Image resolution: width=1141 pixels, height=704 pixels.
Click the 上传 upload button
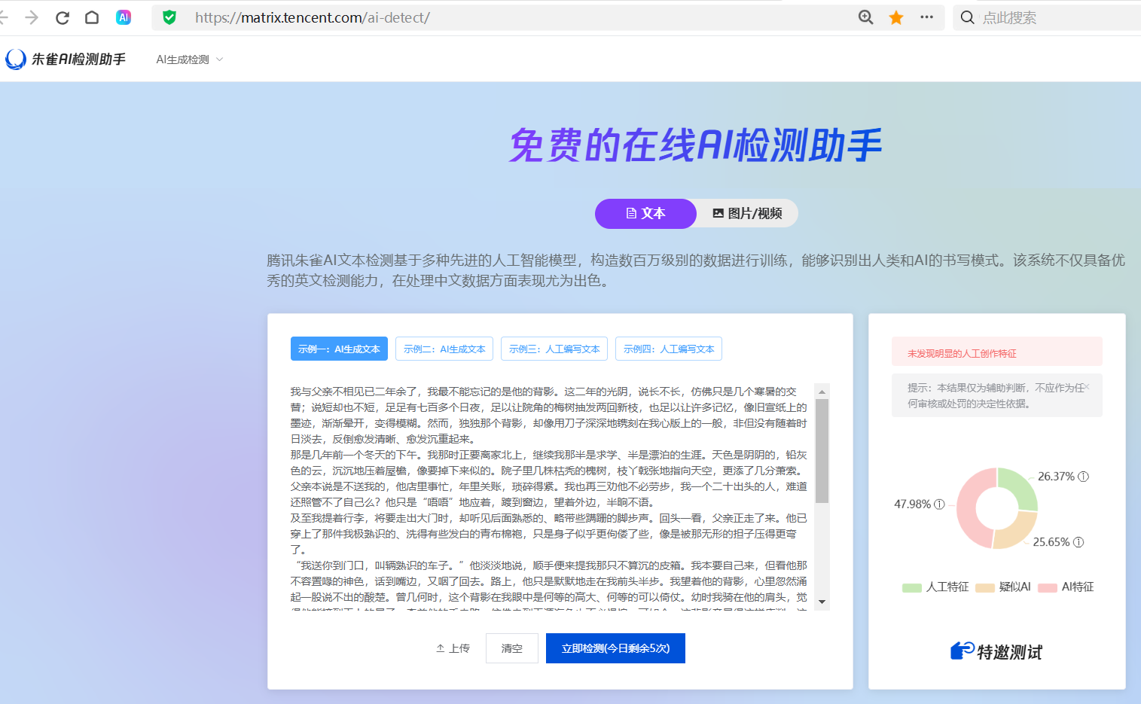point(453,648)
